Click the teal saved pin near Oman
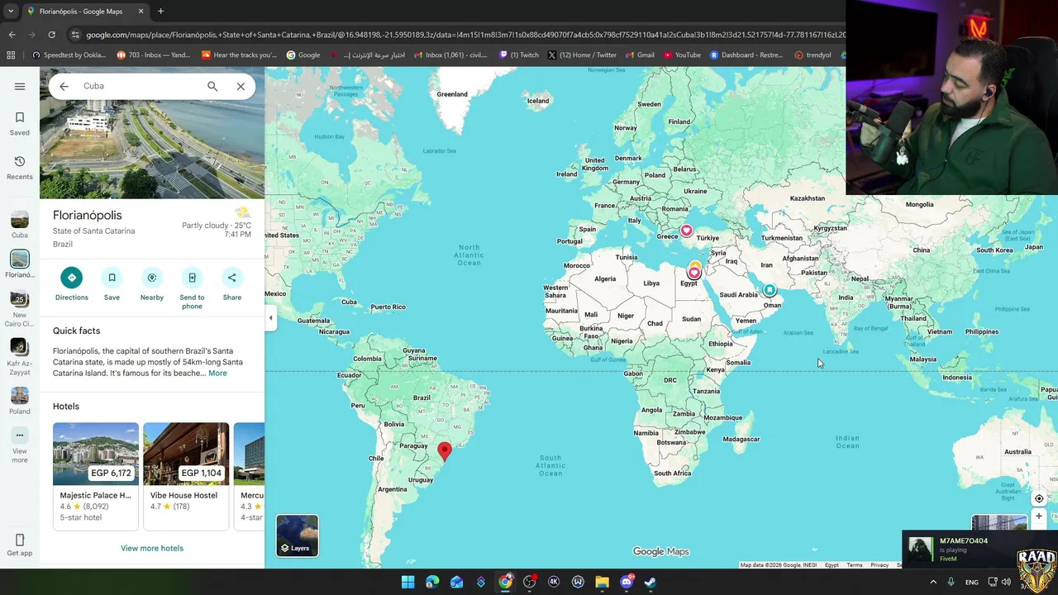Viewport: 1058px width, 595px height. (770, 290)
